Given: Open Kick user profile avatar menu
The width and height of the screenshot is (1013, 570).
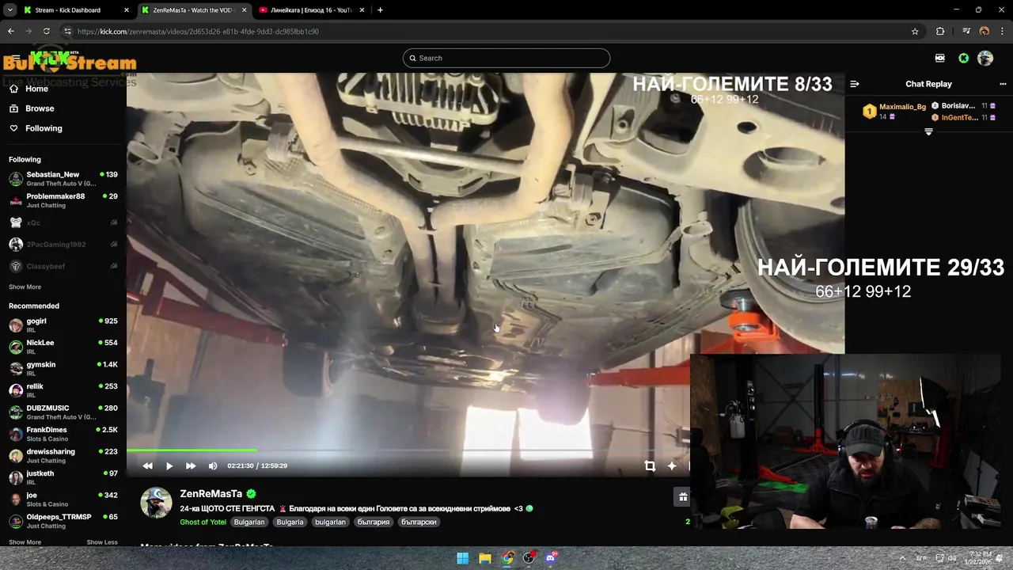Looking at the screenshot, I should [x=985, y=58].
